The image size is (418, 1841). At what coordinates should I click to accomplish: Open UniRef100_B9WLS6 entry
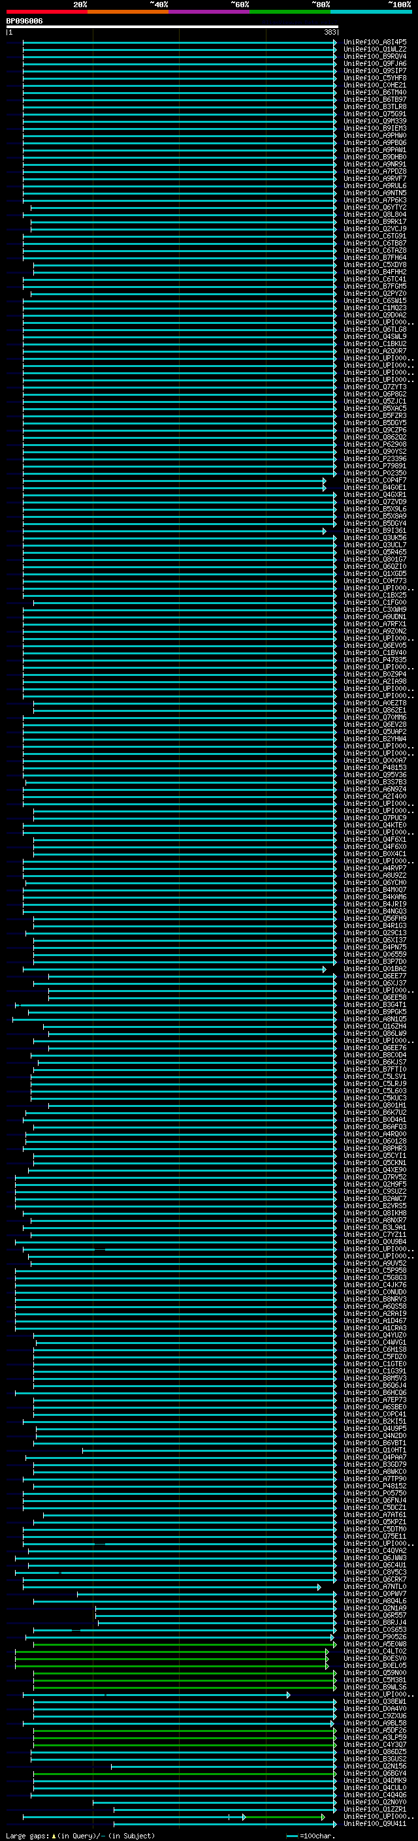coord(375,1688)
